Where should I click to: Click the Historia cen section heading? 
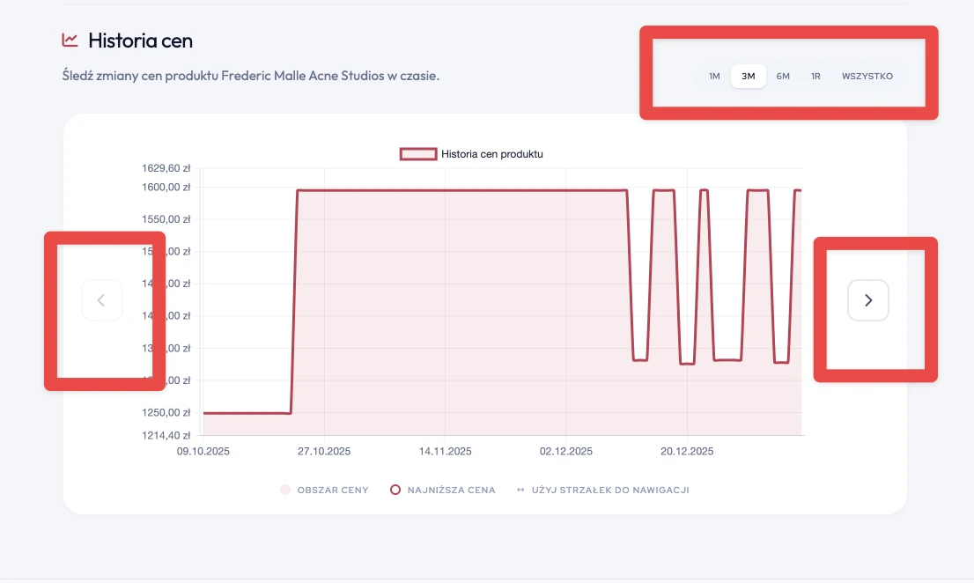tap(140, 41)
